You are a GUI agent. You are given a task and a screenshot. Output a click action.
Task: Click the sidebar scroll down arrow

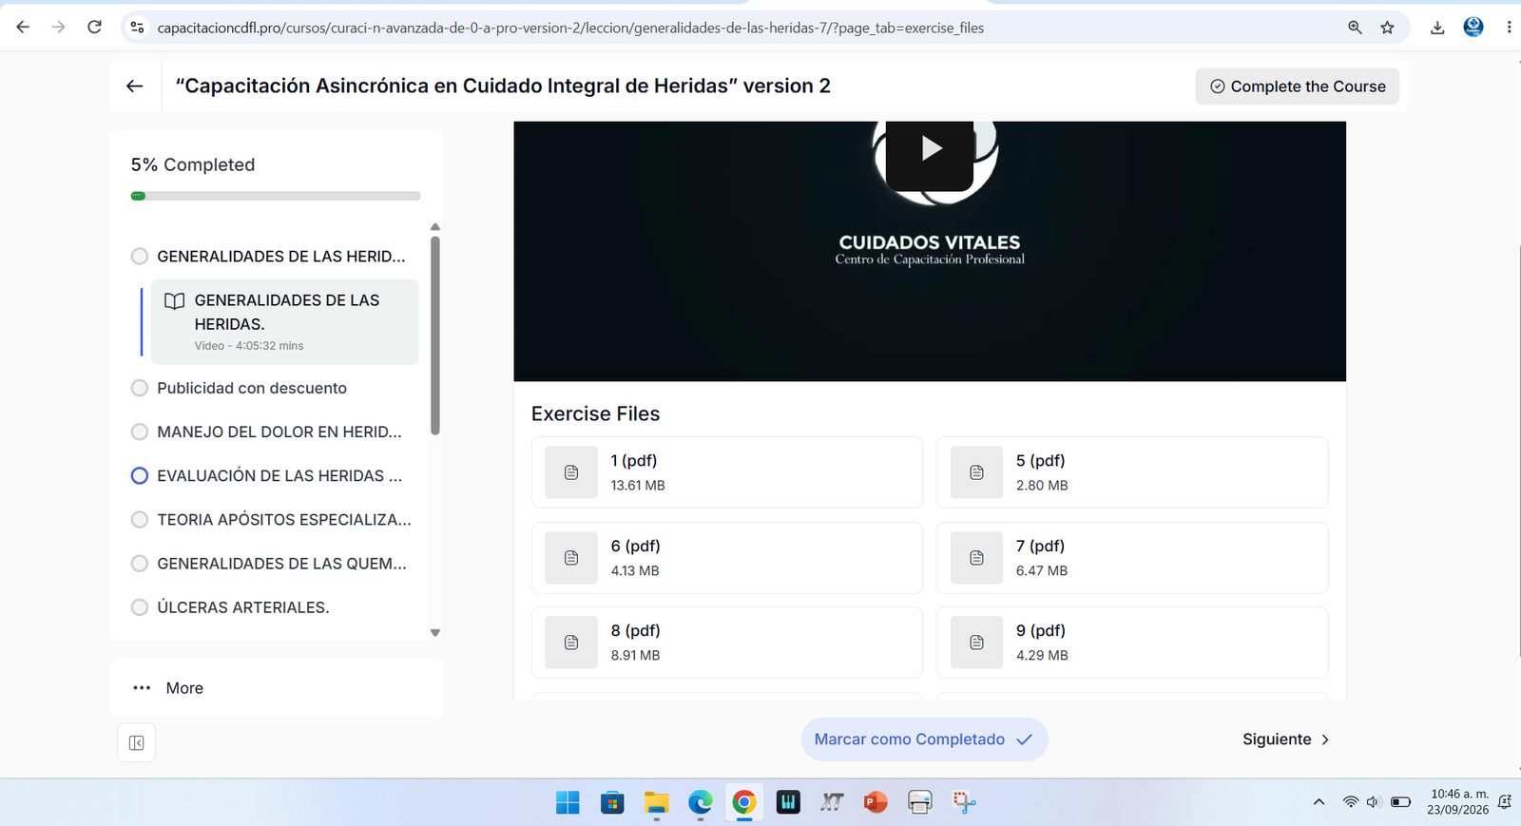click(435, 633)
